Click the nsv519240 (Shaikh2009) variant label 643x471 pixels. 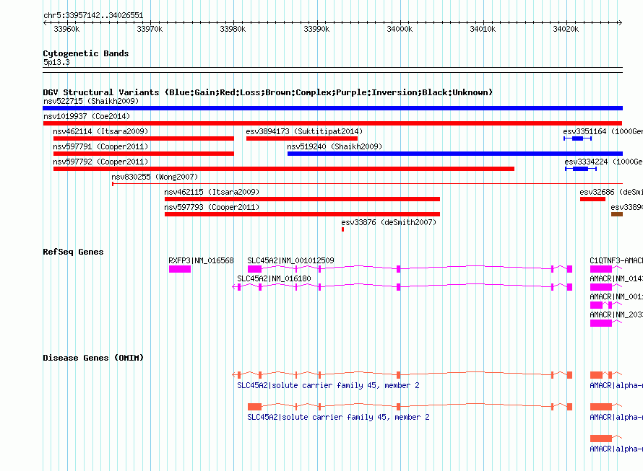click(x=335, y=146)
